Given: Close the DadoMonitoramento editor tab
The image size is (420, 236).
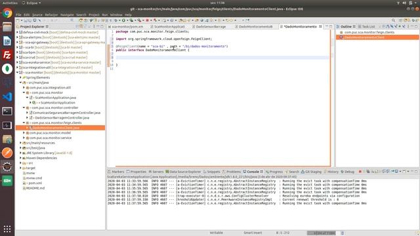Looking at the screenshot, I should coord(320,26).
